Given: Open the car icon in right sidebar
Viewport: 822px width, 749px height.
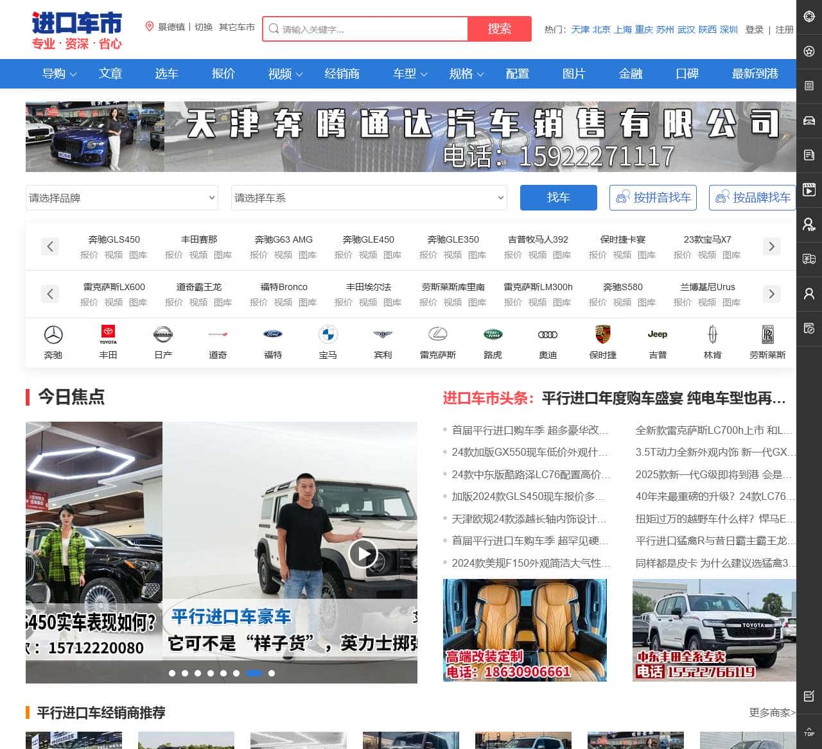Looking at the screenshot, I should pyautogui.click(x=809, y=121).
